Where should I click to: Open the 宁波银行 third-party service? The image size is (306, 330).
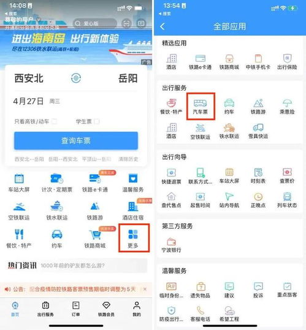click(171, 245)
